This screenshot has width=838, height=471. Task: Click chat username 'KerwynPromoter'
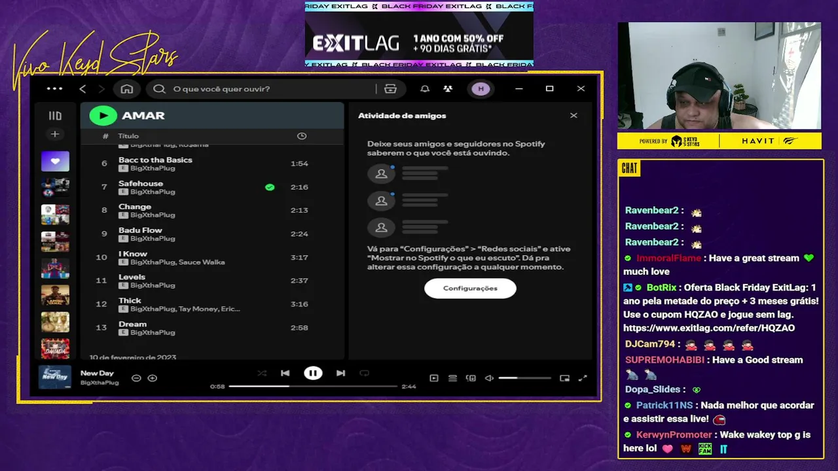point(674,435)
